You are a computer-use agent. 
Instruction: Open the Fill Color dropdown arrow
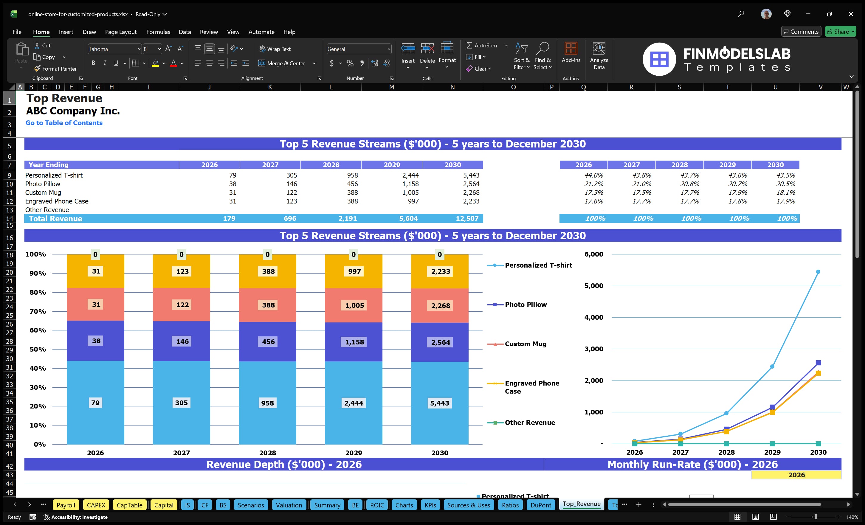point(163,63)
